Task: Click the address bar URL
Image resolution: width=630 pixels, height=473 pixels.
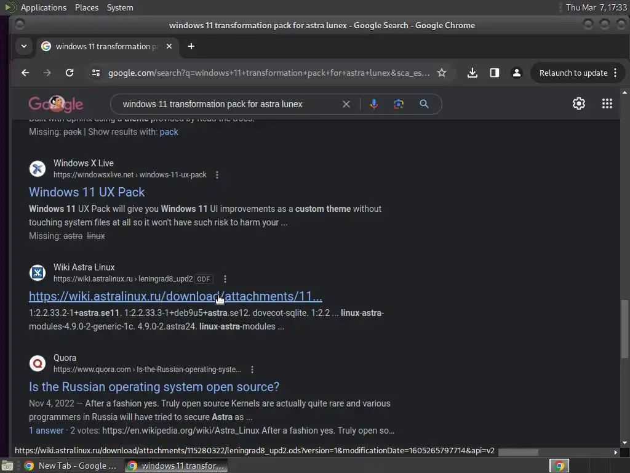Action: click(x=269, y=73)
